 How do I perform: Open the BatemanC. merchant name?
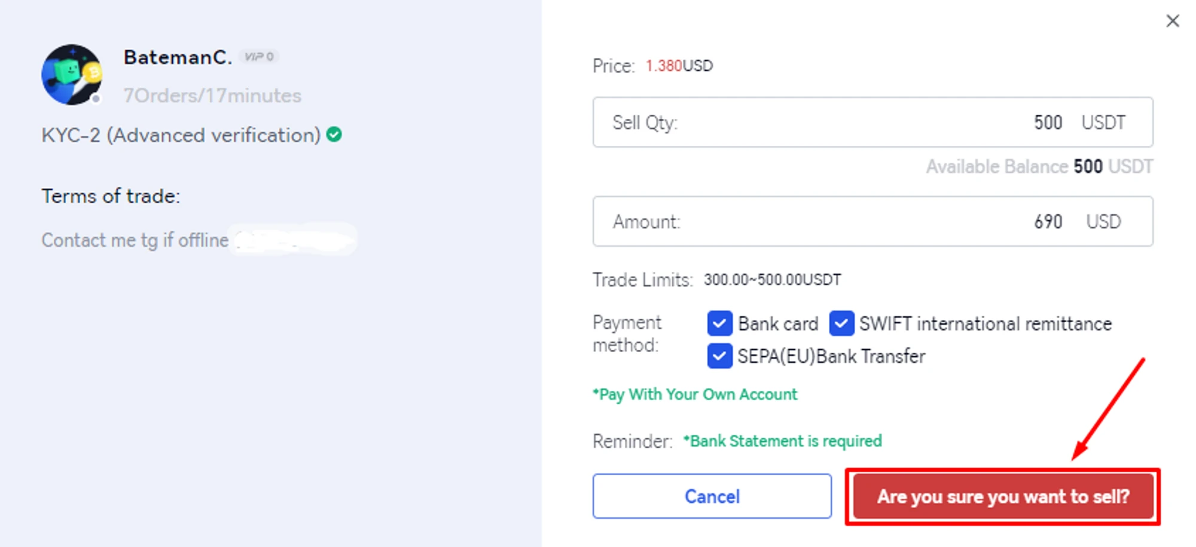click(178, 57)
